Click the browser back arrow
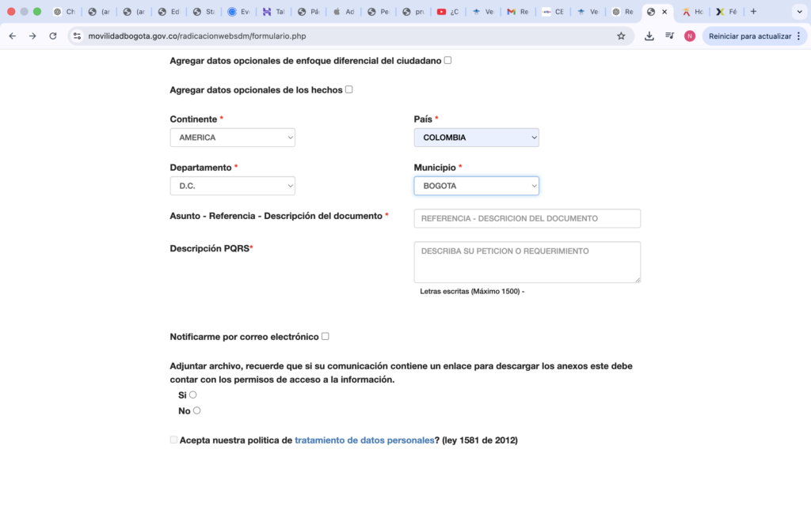This screenshot has width=811, height=506. pos(13,36)
